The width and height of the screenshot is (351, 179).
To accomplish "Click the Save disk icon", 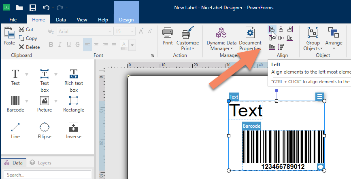I will coord(33,8).
